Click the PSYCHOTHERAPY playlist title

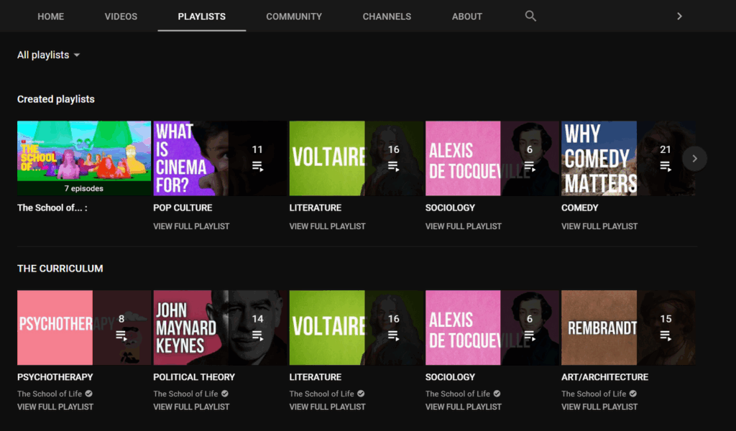click(x=55, y=377)
